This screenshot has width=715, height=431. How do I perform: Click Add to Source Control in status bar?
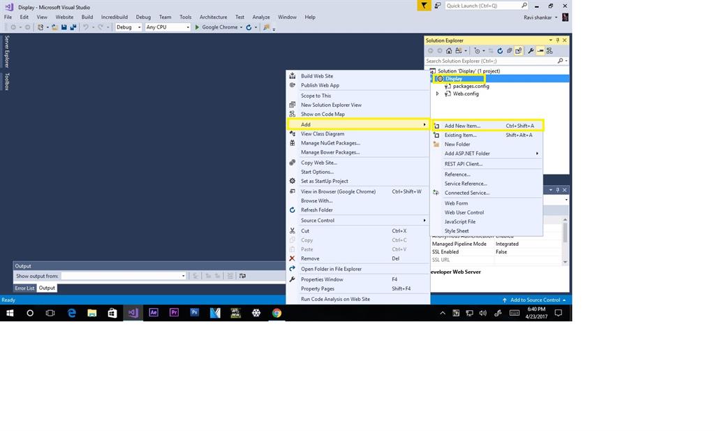(534, 300)
